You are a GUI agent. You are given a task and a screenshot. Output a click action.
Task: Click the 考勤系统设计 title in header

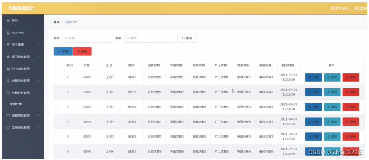click(22, 8)
